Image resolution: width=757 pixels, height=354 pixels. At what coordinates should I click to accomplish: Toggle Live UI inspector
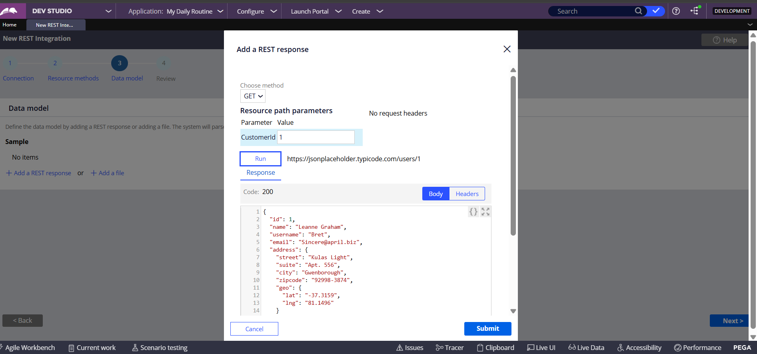pyautogui.click(x=541, y=348)
